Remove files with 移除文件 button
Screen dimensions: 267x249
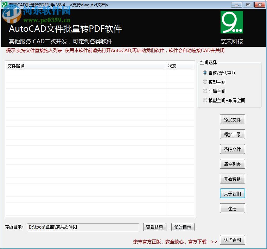pos(232,149)
